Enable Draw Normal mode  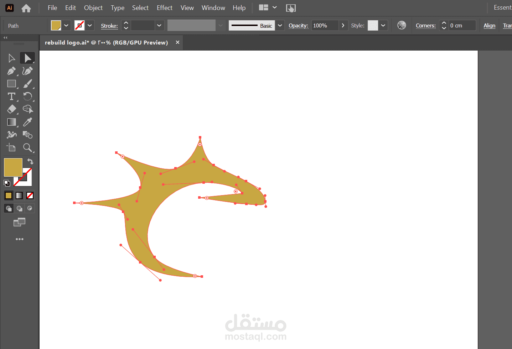click(x=9, y=208)
